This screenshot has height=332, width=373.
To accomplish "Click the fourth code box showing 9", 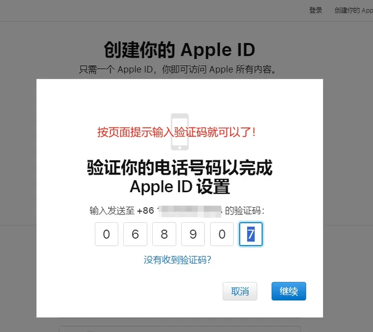I will 193,234.
